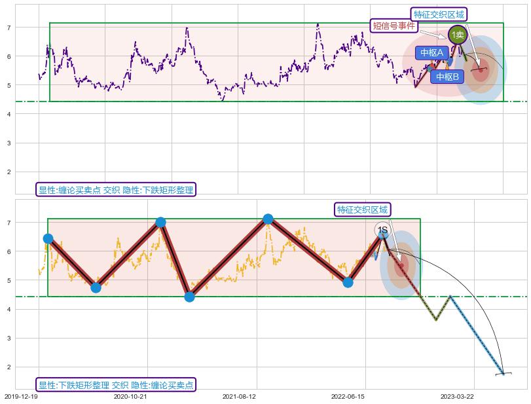Click the last blue trough dot before '1S'

348,282
